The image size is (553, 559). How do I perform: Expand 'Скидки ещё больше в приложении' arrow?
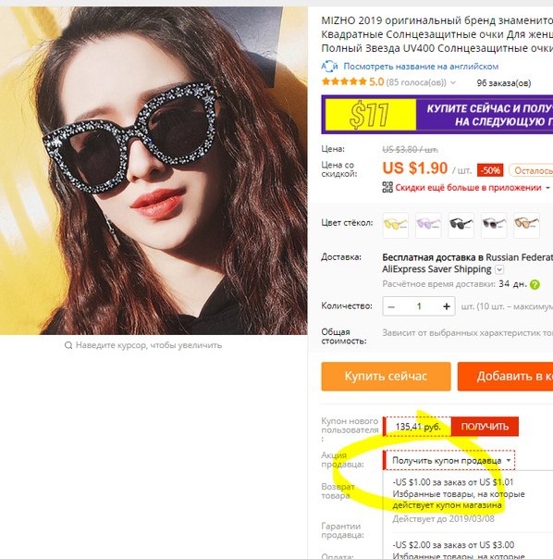547,188
